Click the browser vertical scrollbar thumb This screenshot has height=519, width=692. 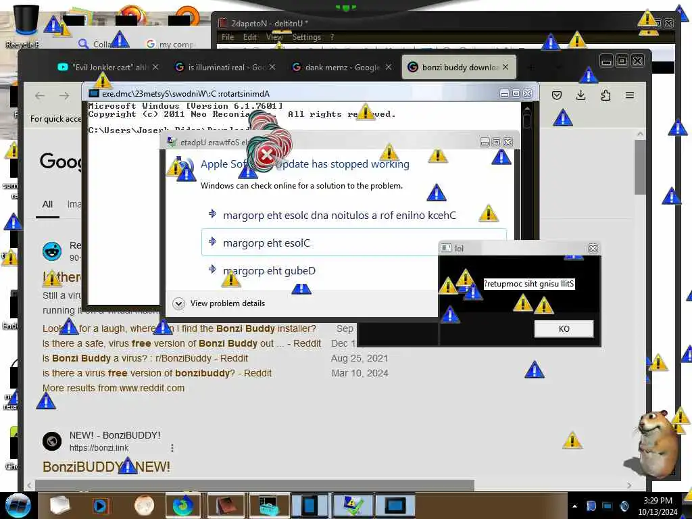pos(640,167)
